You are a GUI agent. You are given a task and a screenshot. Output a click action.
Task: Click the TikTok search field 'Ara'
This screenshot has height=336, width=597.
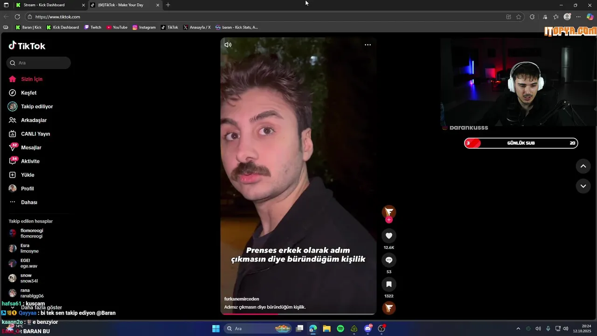tap(39, 63)
